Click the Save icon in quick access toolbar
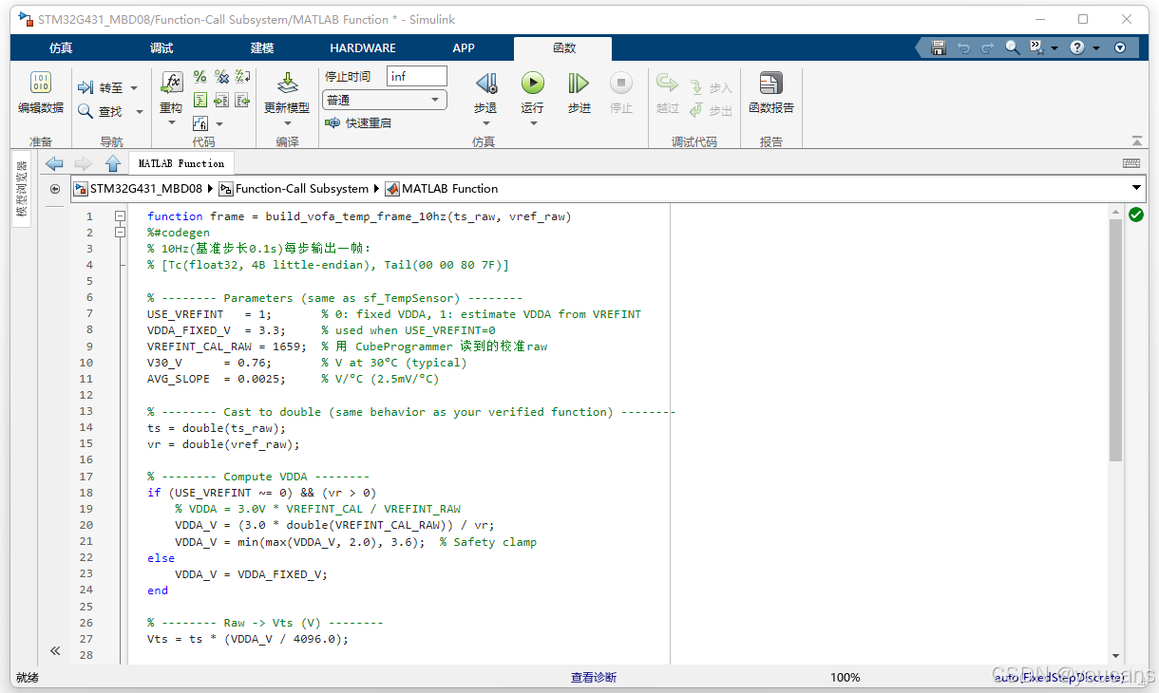This screenshot has height=693, width=1159. tap(939, 47)
